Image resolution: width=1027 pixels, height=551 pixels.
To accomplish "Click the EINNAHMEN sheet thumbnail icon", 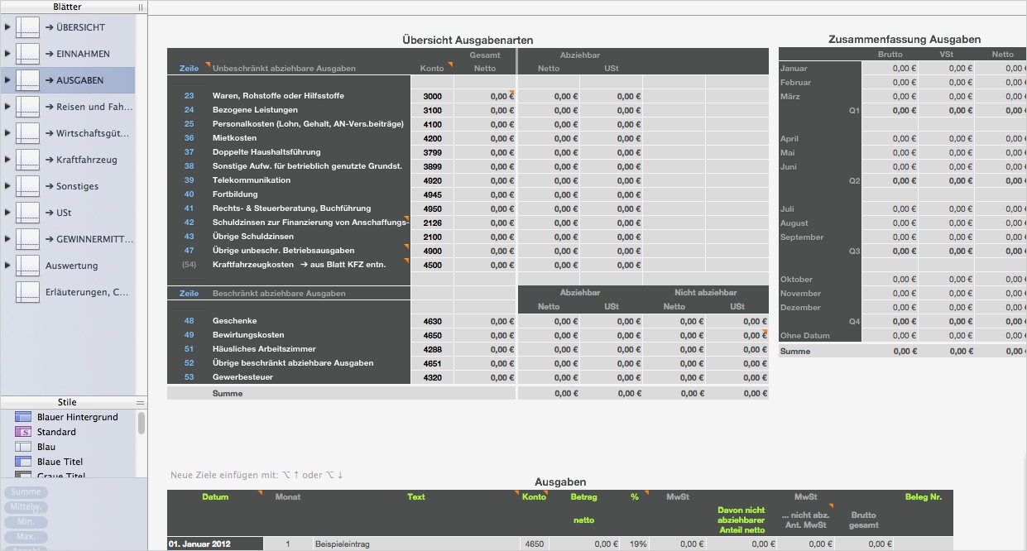I will coord(27,54).
